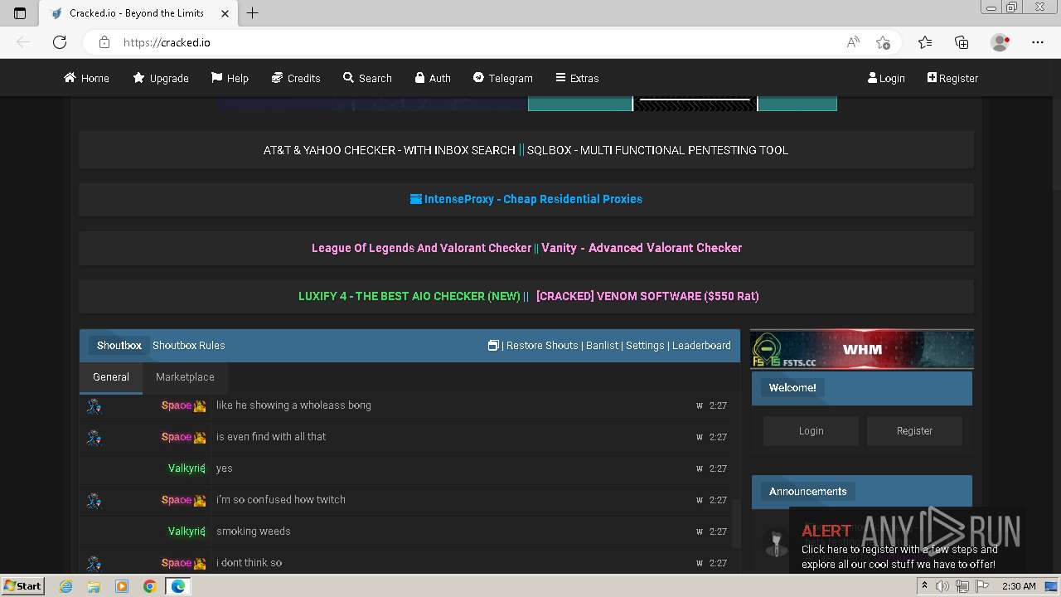The height and width of the screenshot is (597, 1061).
Task: Open Vanity Advanced Valorant Checker link
Action: click(642, 248)
